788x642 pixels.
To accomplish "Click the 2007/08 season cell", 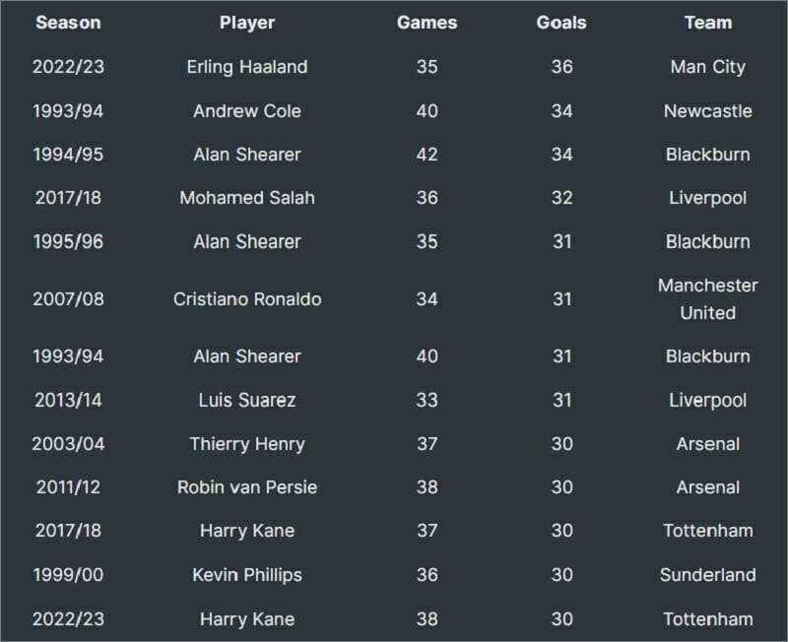I will click(x=68, y=299).
